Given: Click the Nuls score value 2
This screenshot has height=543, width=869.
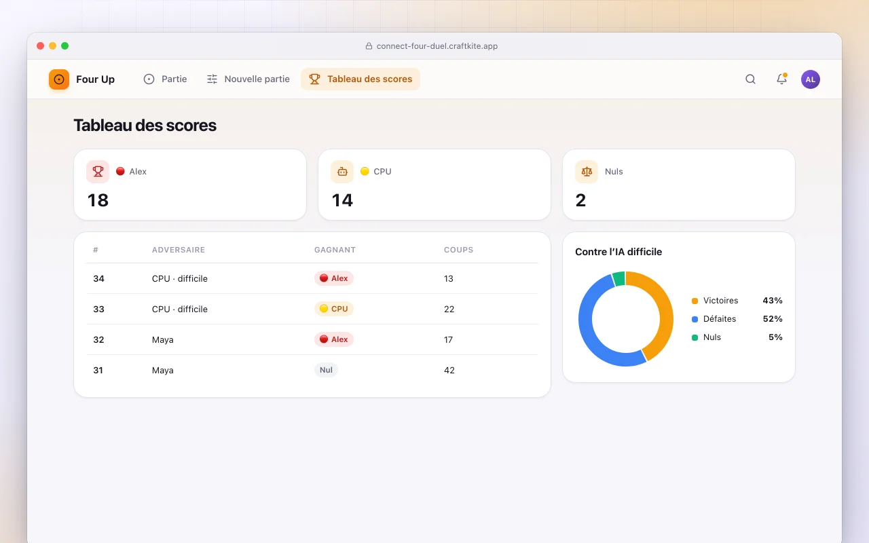Looking at the screenshot, I should [x=580, y=200].
